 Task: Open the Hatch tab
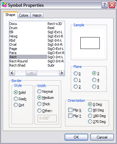coord(37,15)
